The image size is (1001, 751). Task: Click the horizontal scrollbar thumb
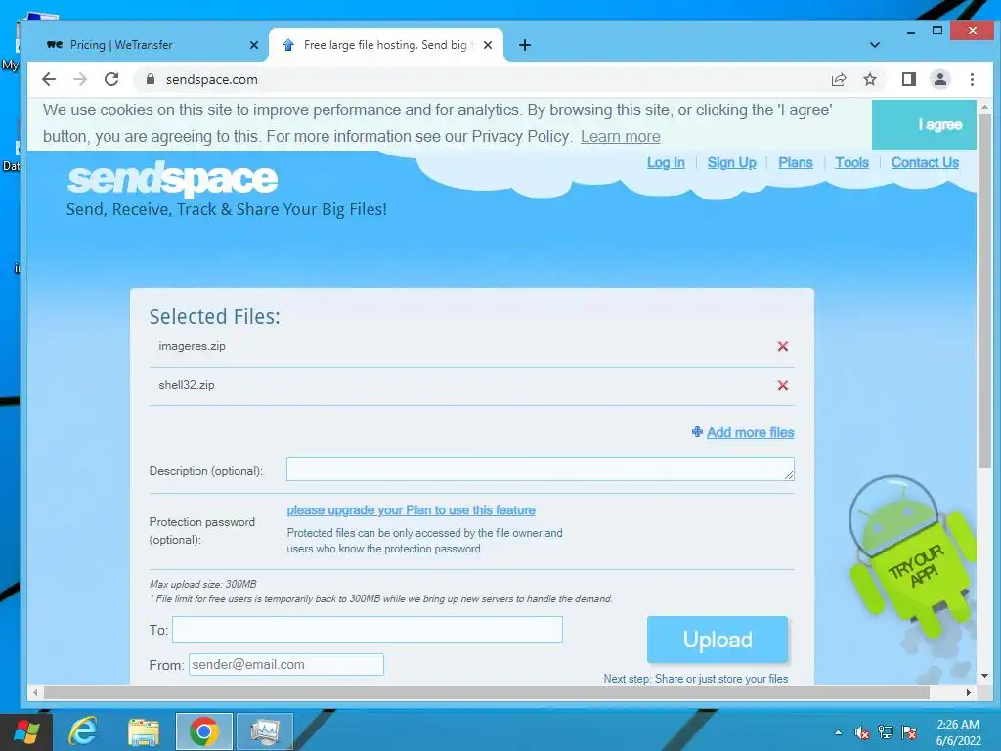point(487,692)
